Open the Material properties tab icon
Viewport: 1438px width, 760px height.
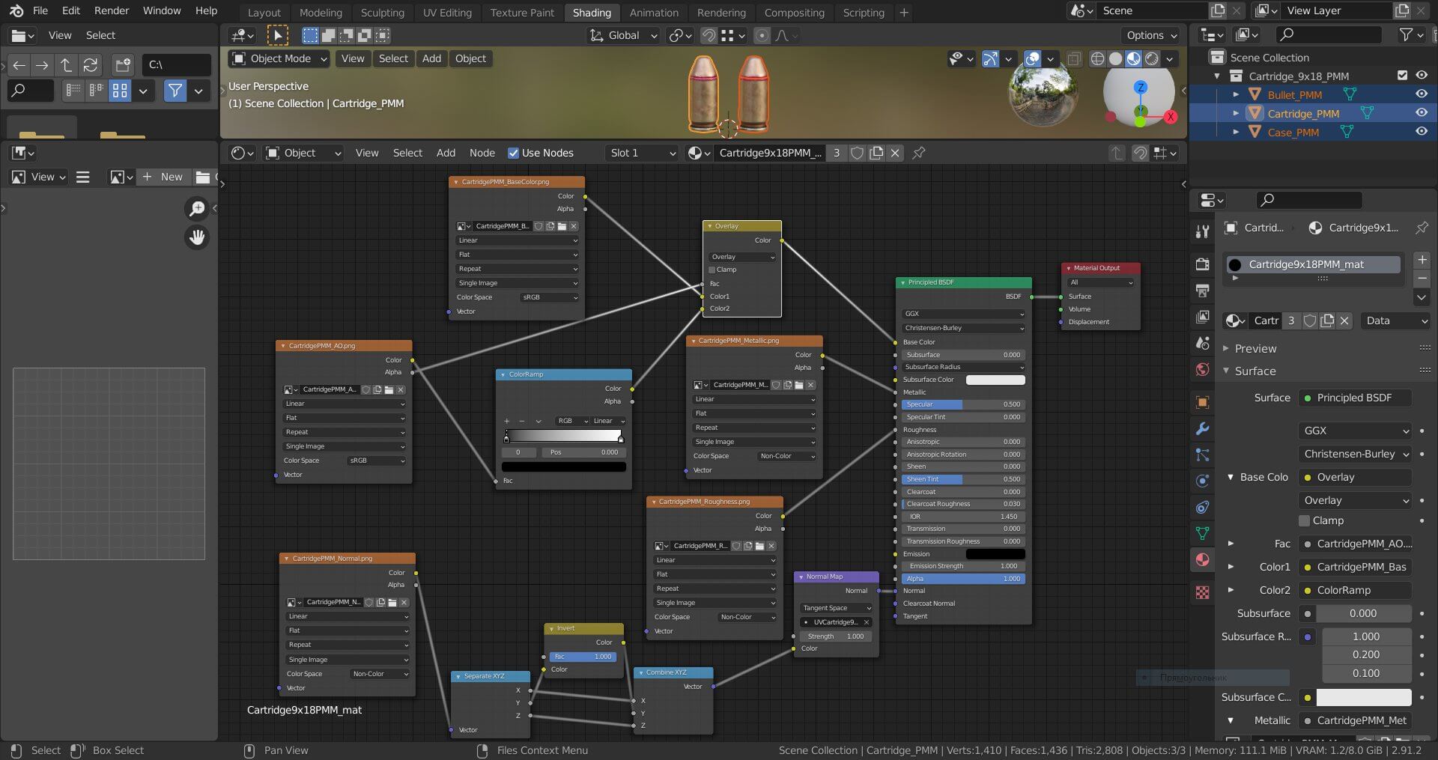pos(1202,560)
